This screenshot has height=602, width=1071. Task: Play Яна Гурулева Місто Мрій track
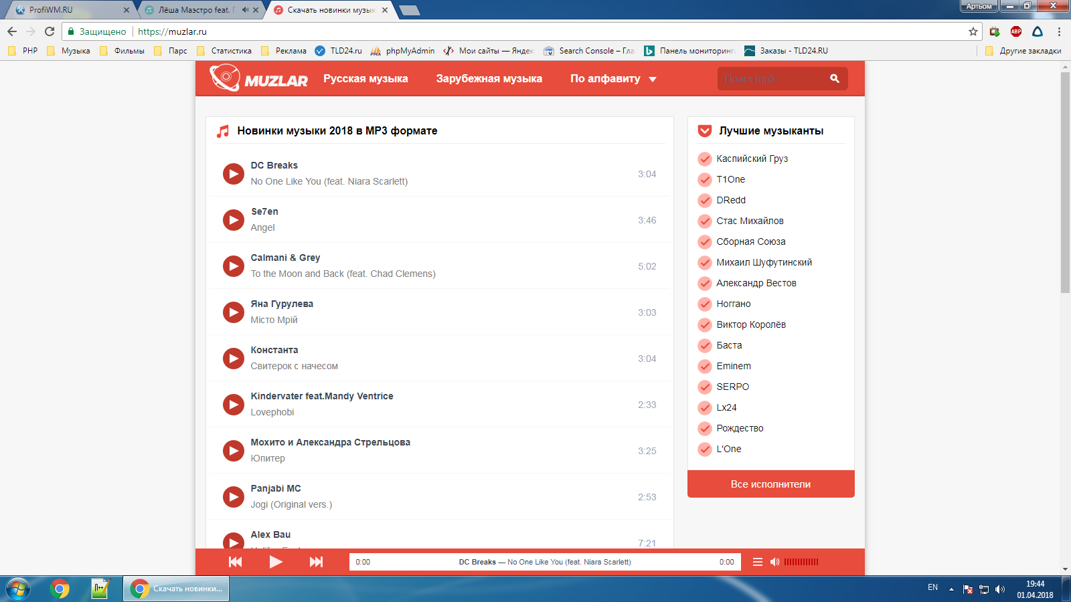point(233,312)
